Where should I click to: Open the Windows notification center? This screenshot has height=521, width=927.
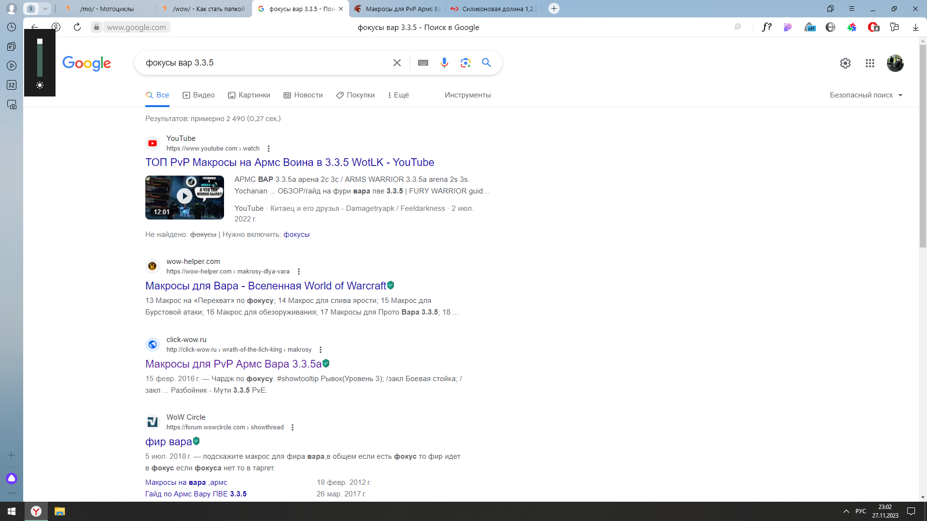tap(911, 511)
